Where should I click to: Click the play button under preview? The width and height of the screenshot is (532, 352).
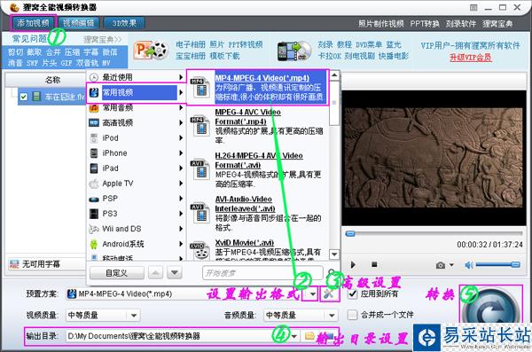353,264
